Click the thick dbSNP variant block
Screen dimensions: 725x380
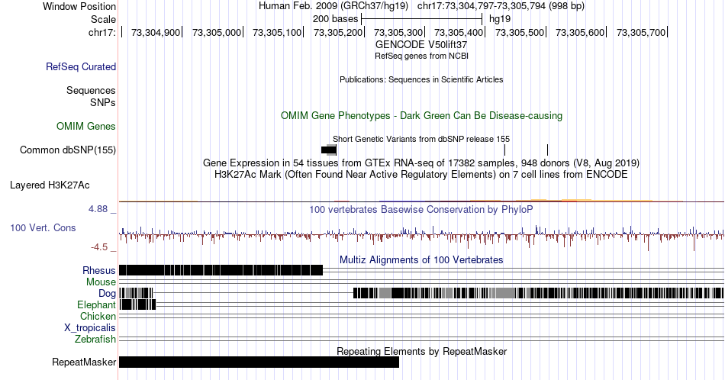click(x=329, y=150)
